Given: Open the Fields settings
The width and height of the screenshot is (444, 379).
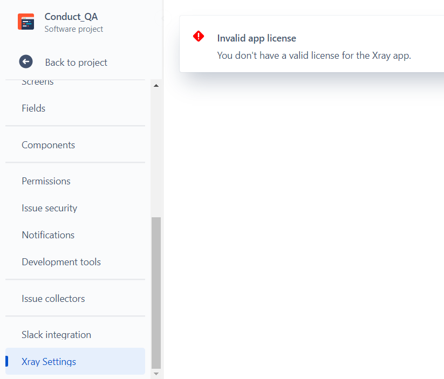Looking at the screenshot, I should click(x=33, y=108).
